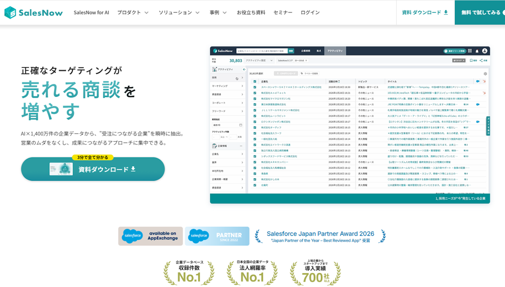Image resolution: width=505 pixels, height=287 pixels.
Task: Expand the 本社所在地 filter section
Action: pos(228,171)
